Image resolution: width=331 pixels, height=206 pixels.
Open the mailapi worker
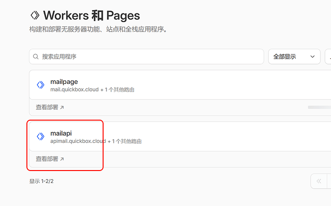[x=61, y=133]
